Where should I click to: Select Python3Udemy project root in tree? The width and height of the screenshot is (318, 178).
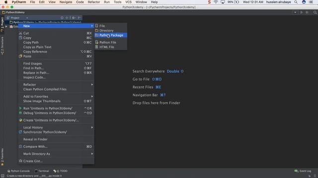(x=45, y=22)
